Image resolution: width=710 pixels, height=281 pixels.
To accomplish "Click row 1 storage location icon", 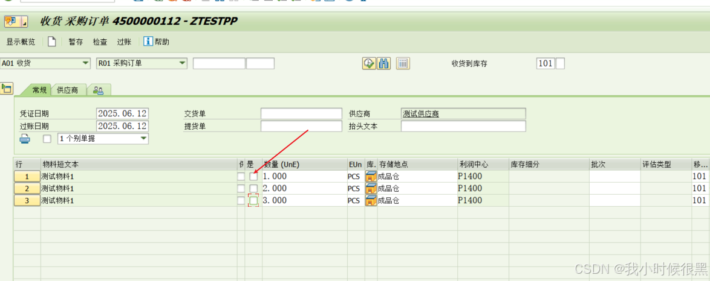I will point(371,176).
